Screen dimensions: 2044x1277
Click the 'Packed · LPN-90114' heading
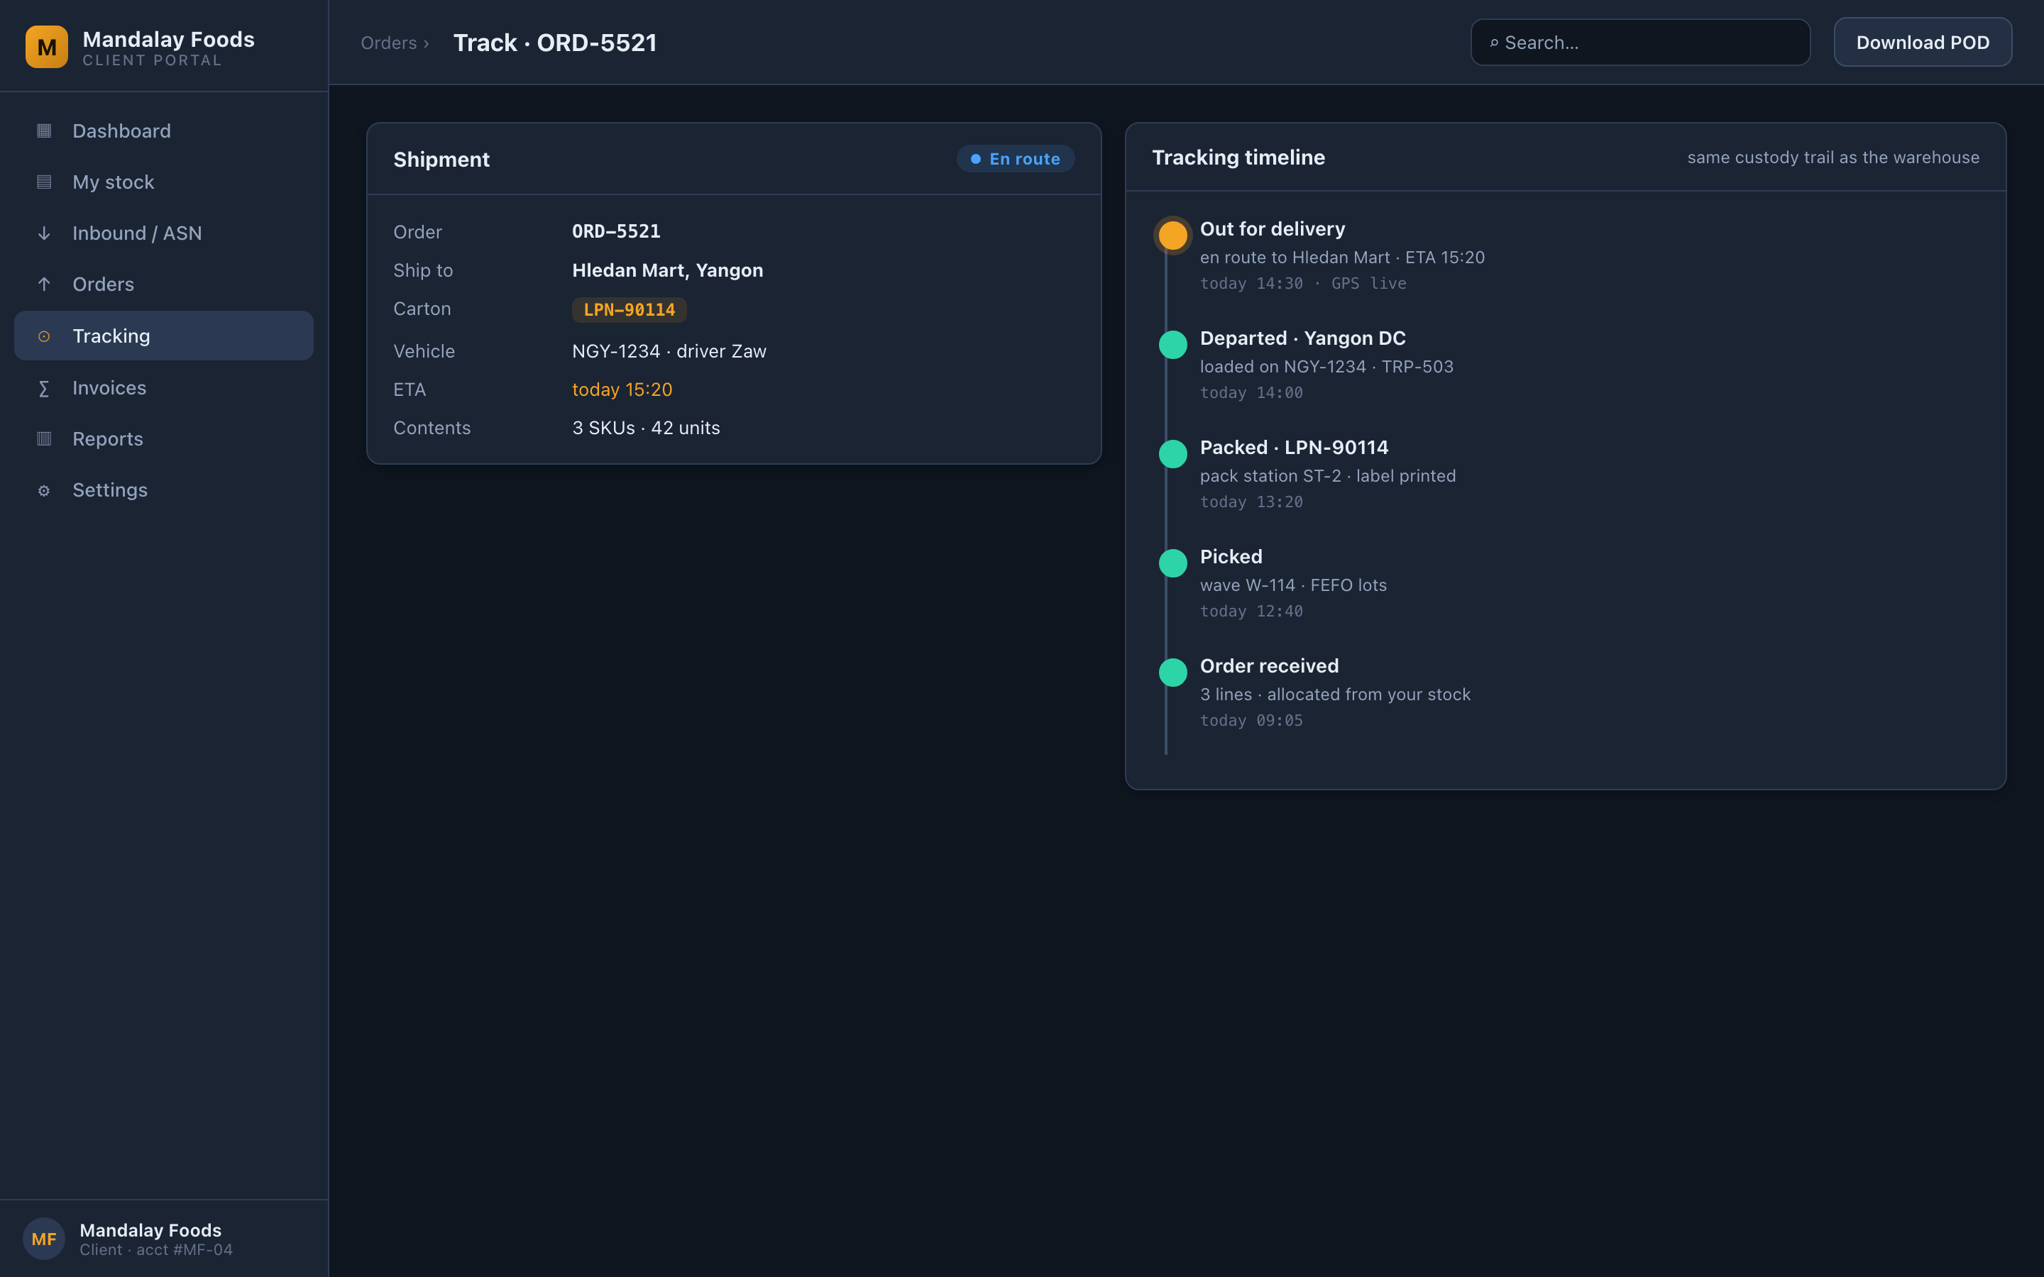[x=1294, y=448]
